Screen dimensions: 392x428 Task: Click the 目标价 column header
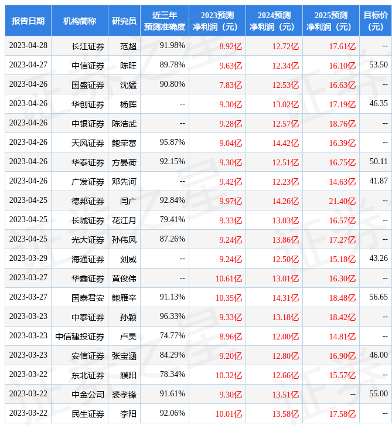pos(376,21)
